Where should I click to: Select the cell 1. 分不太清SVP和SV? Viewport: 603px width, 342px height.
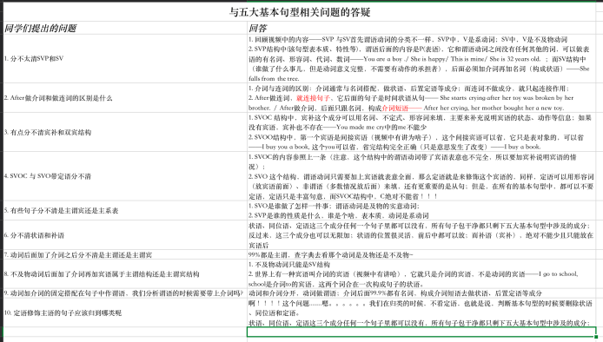tap(125, 58)
